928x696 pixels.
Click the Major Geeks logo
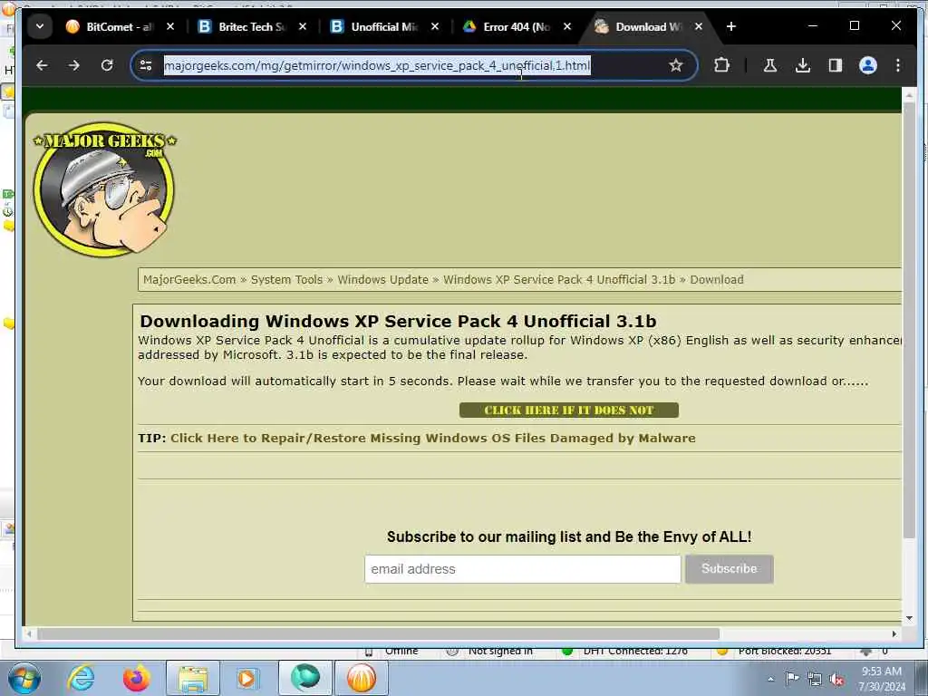coord(105,189)
